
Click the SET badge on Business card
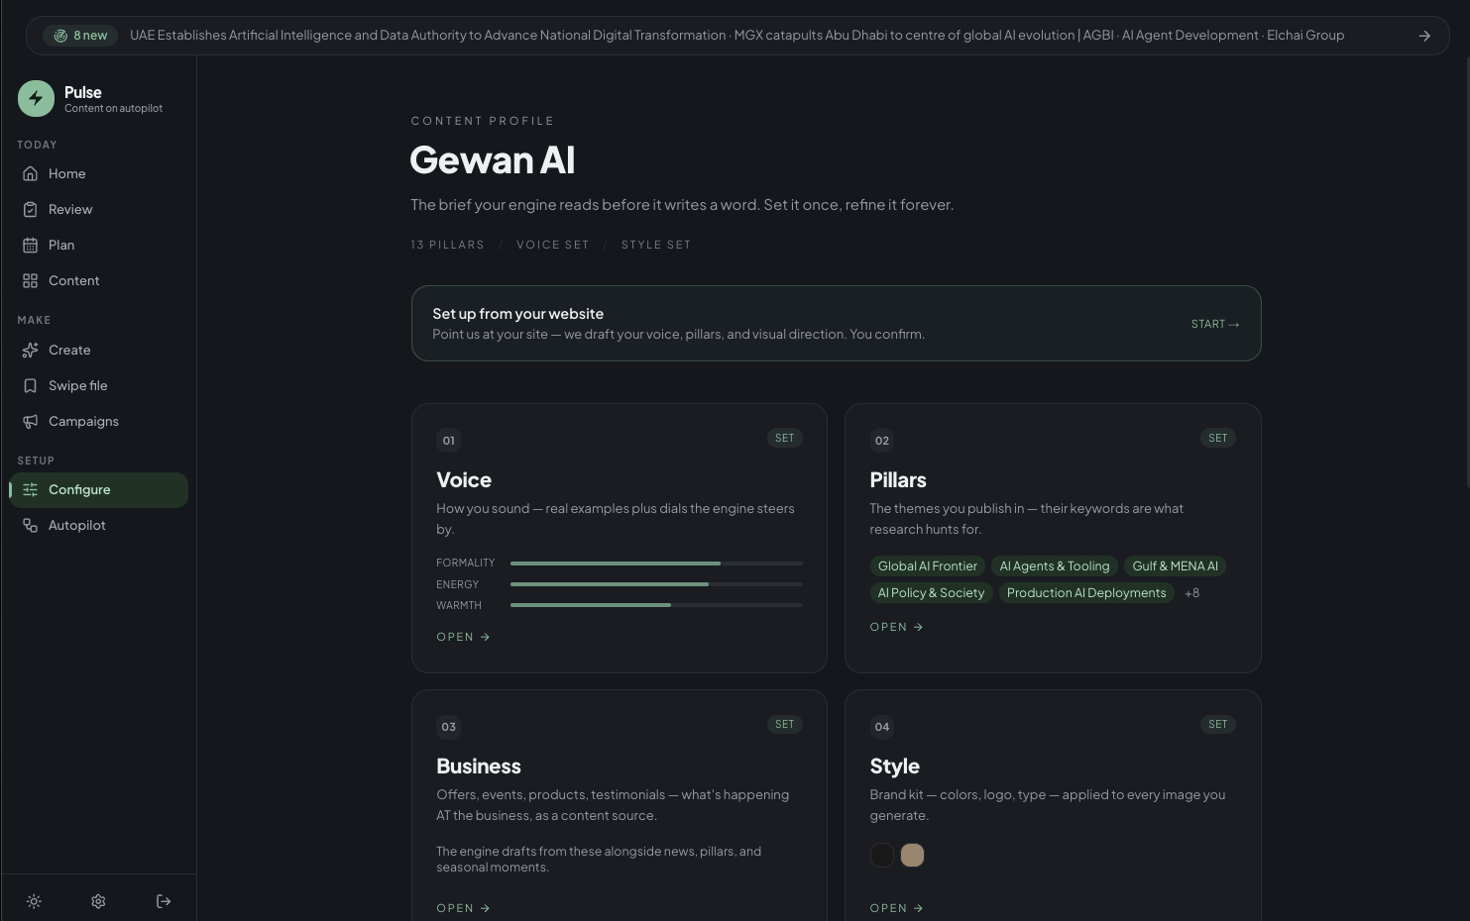pos(784,724)
